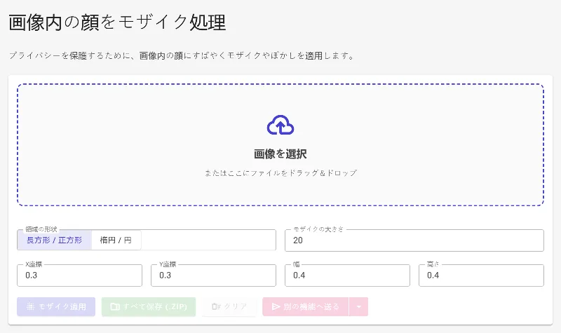Viewport: 561px width, 333px height.
Task: Open the dropdown arrow beside 別の機能へ送る
Action: click(358, 306)
